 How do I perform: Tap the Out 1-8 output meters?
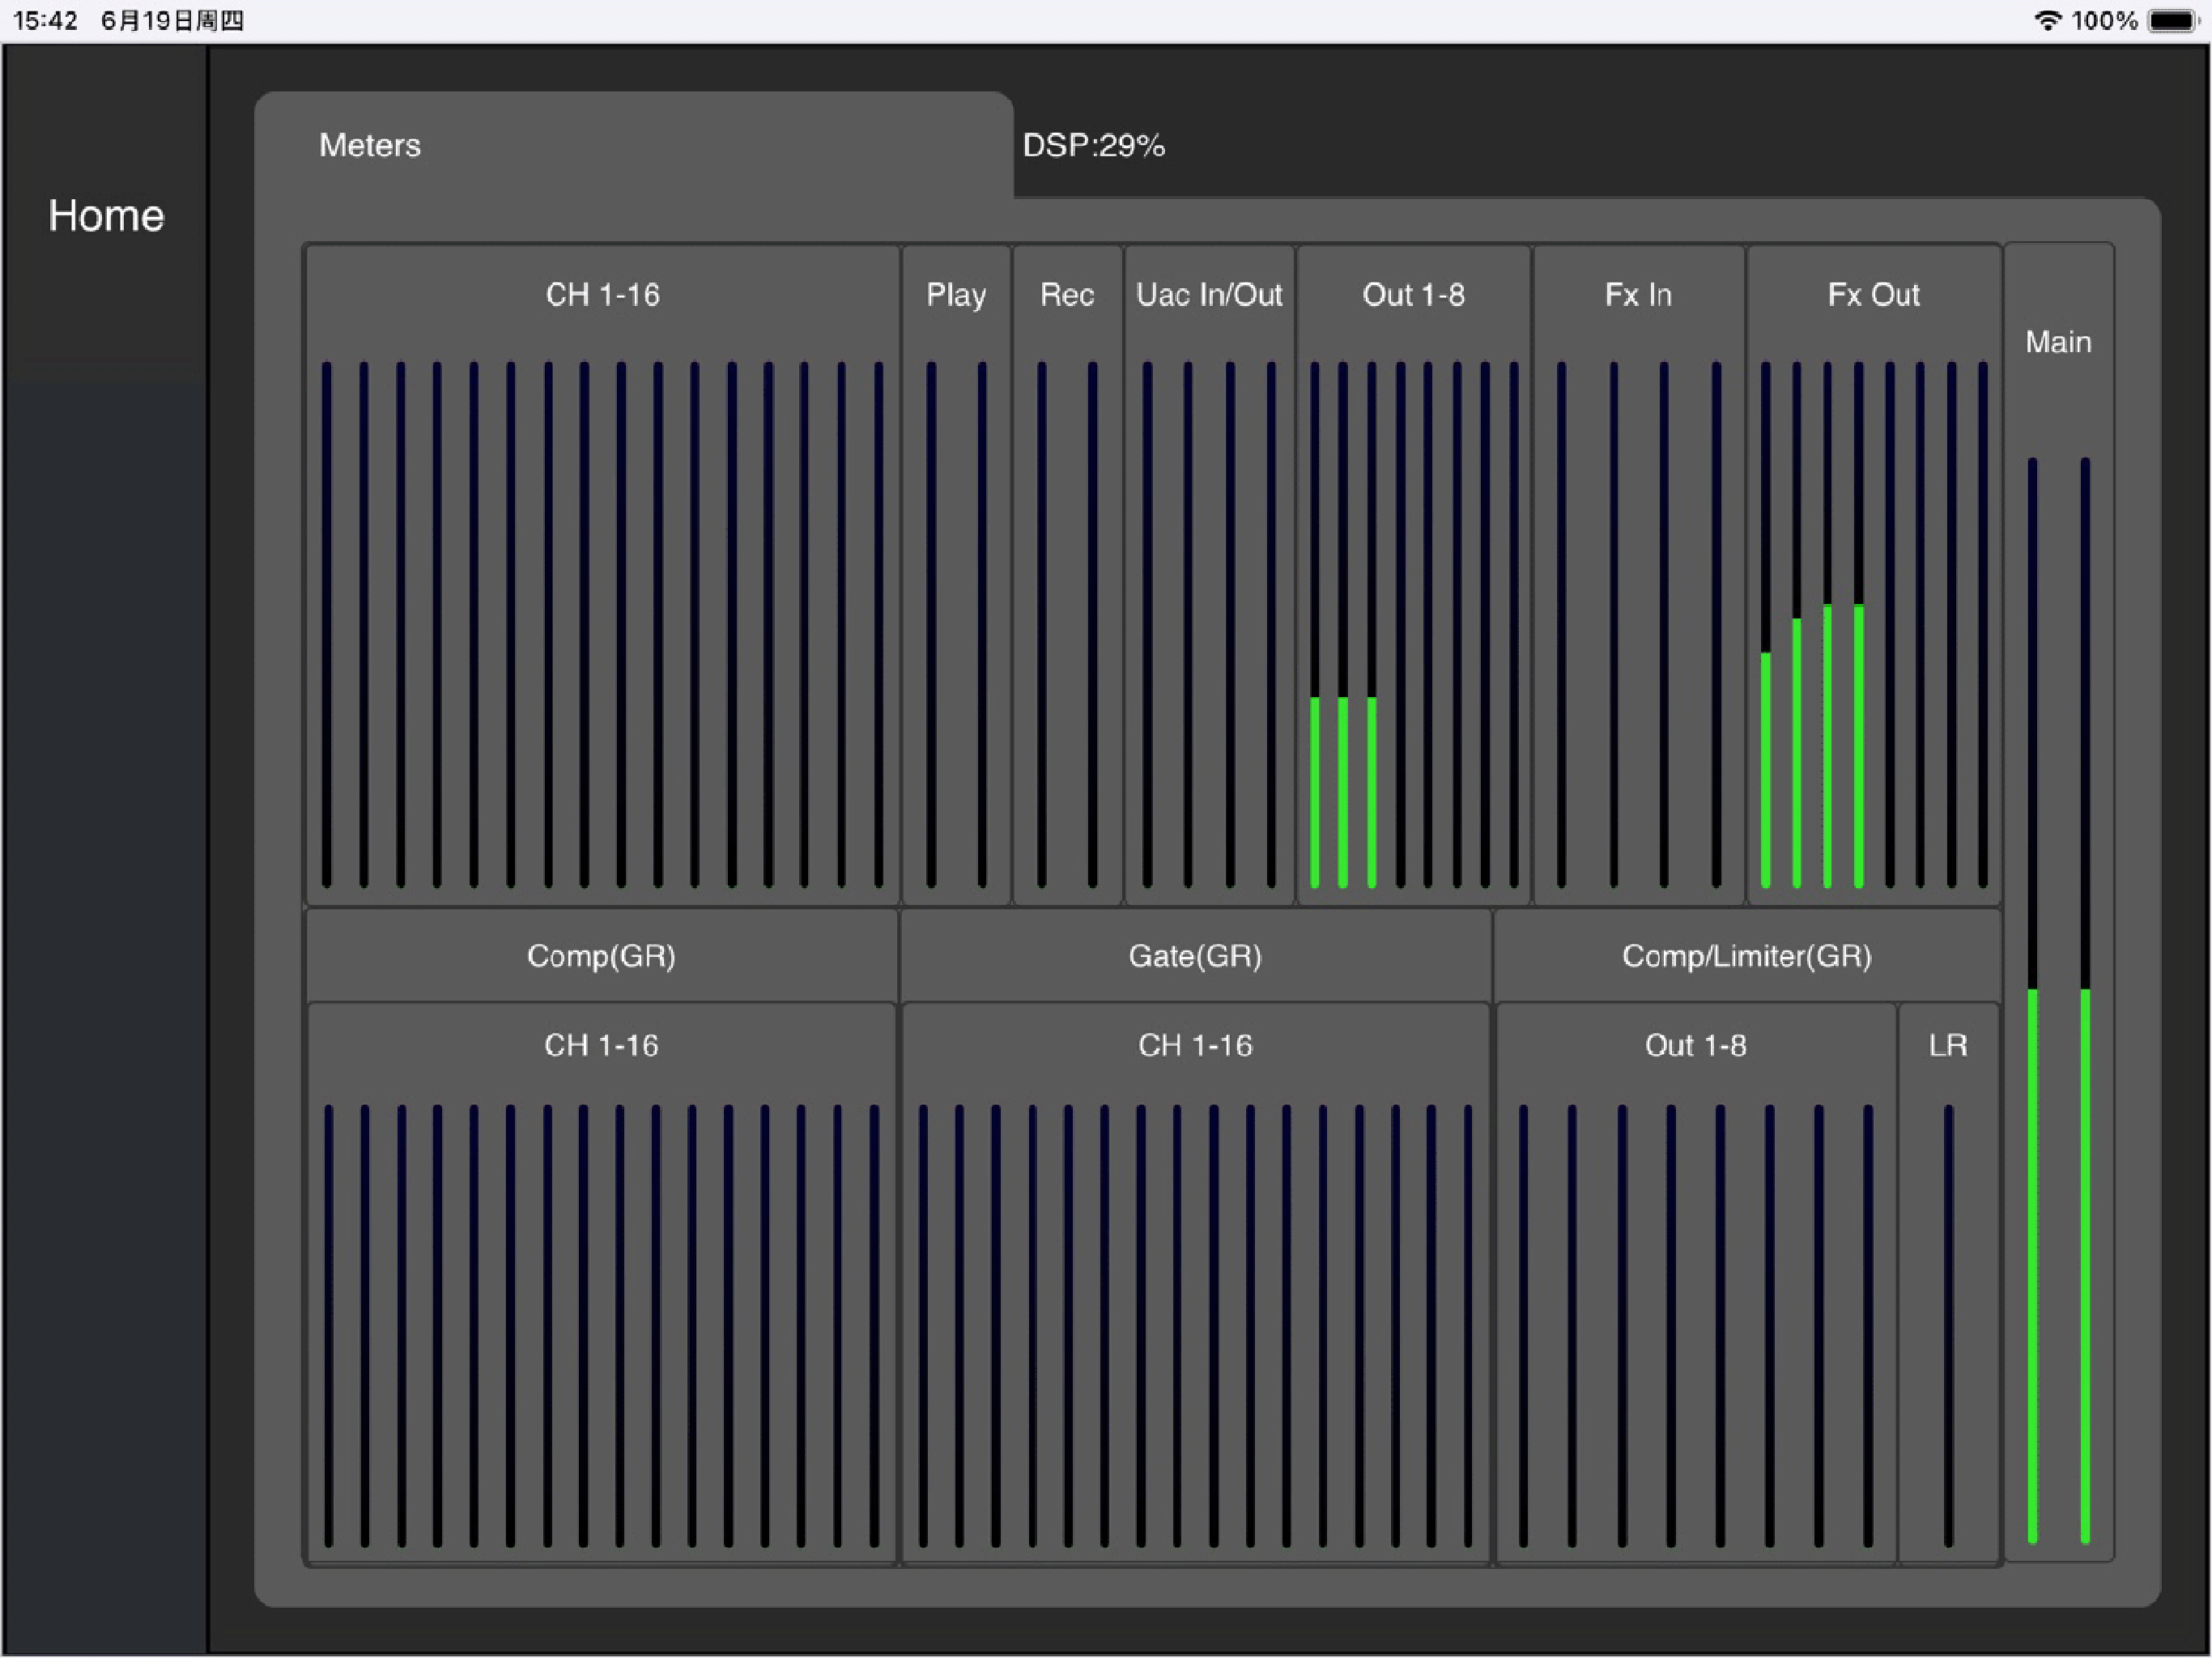1413,575
